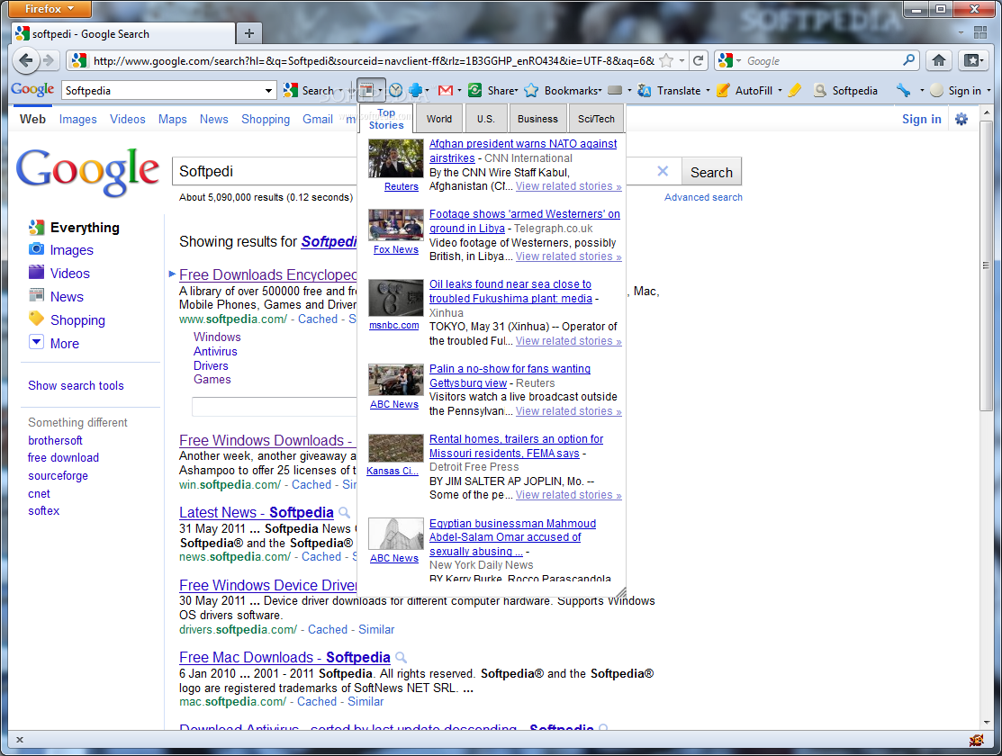Viewport: 1002px width, 756px height.
Task: Open the list-all-tabs dropdown arrow
Action: coord(961,32)
